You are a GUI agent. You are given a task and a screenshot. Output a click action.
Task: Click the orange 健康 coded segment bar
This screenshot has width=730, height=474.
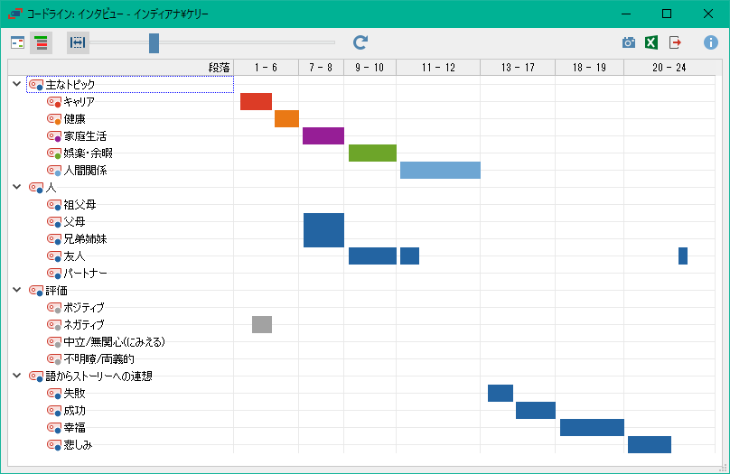(x=286, y=118)
